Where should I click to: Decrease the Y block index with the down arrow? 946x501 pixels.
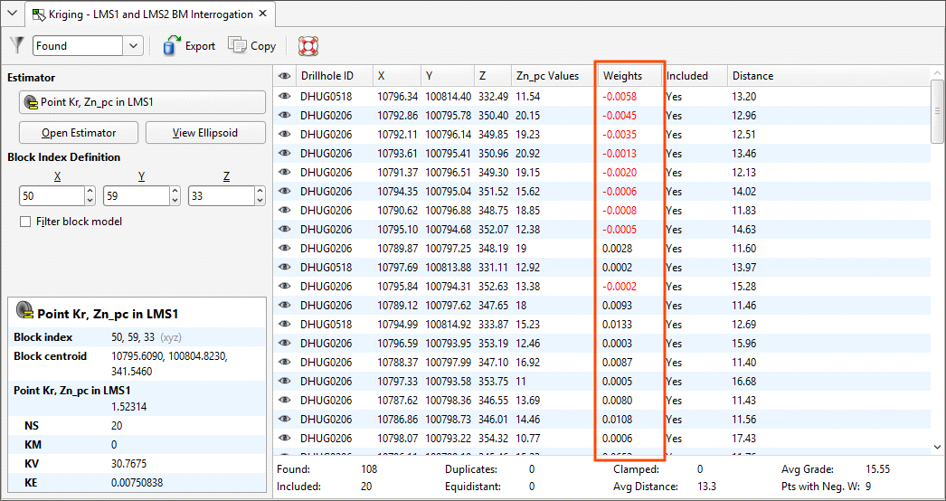pyautogui.click(x=175, y=201)
